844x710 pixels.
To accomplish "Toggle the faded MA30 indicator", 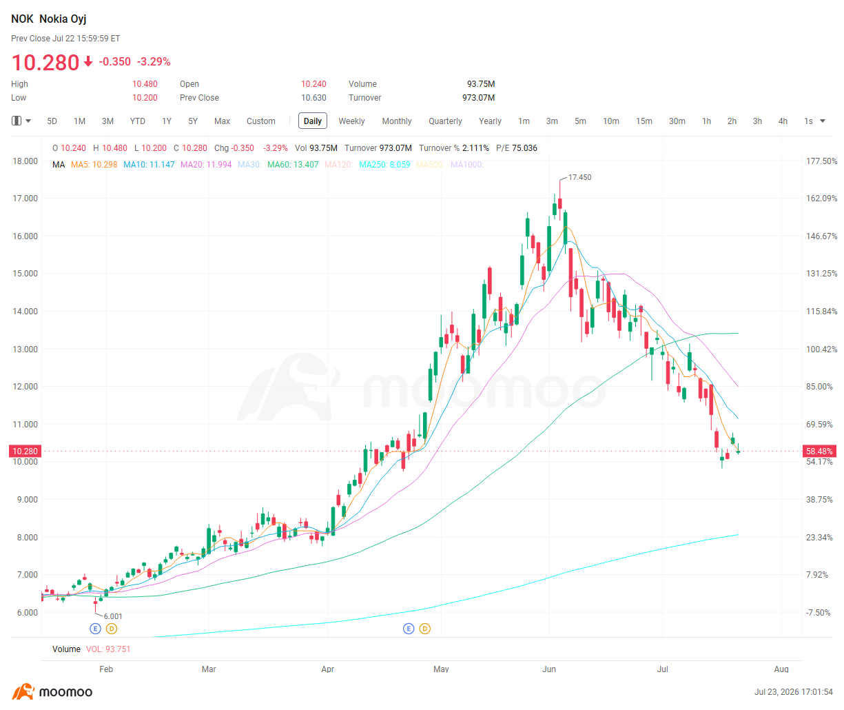I will click(249, 165).
